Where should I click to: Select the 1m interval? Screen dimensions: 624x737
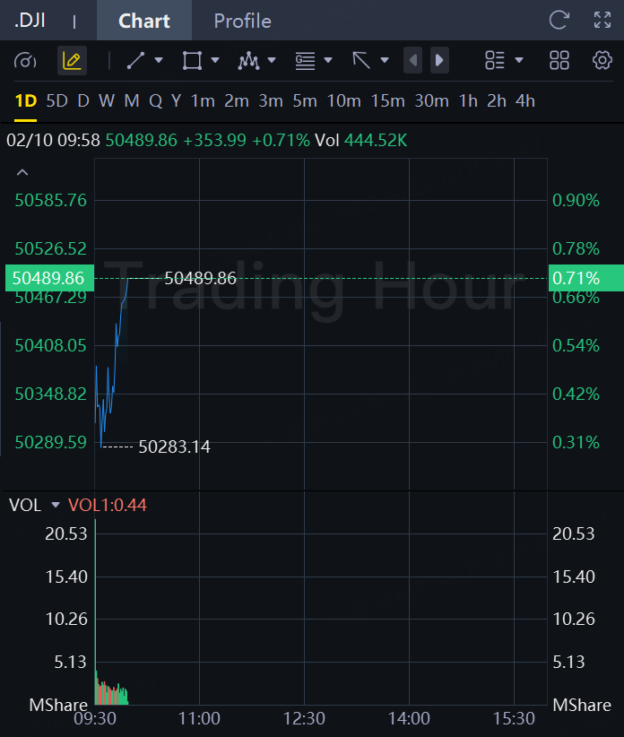[x=203, y=101]
